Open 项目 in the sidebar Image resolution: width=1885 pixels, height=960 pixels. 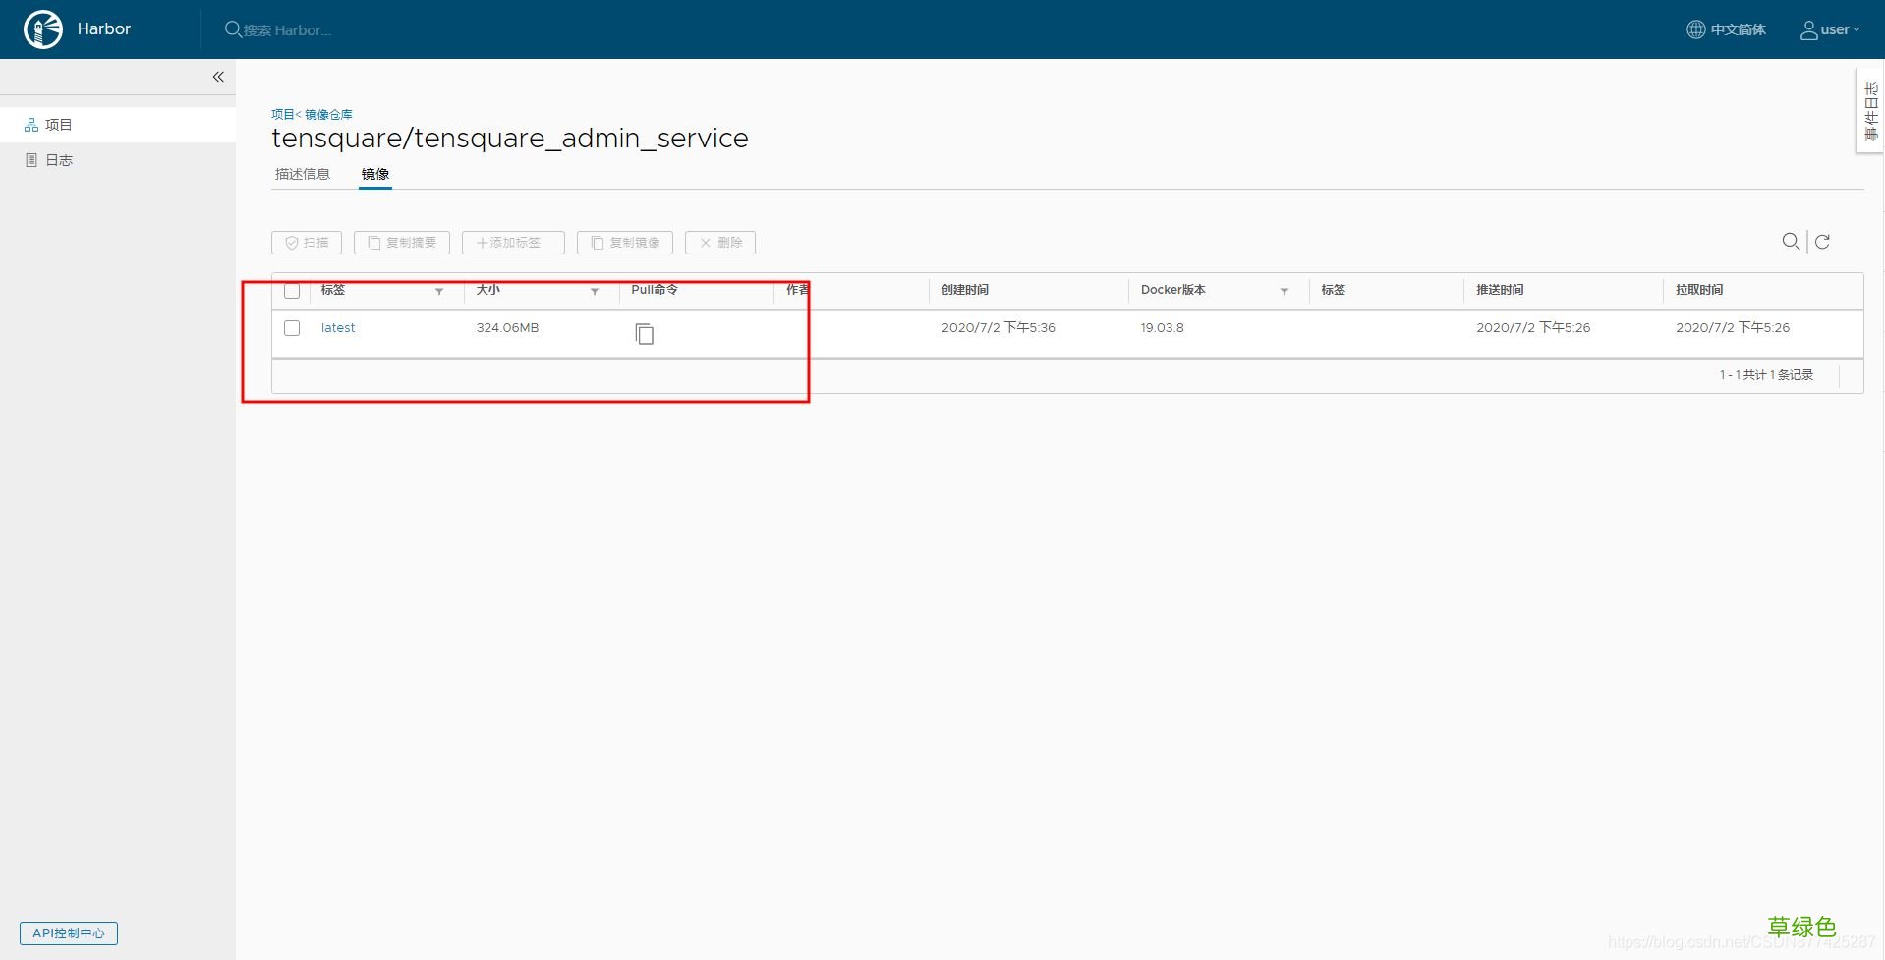(118, 125)
